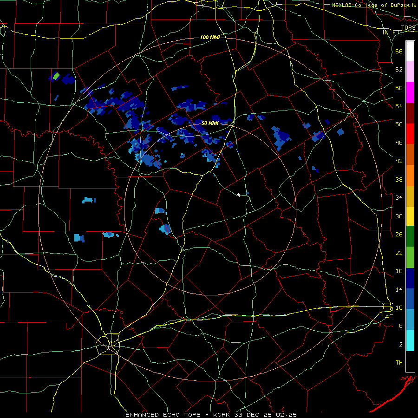Click the '30' legend value beside the scale
Screen dimensions: 418x418
click(399, 216)
